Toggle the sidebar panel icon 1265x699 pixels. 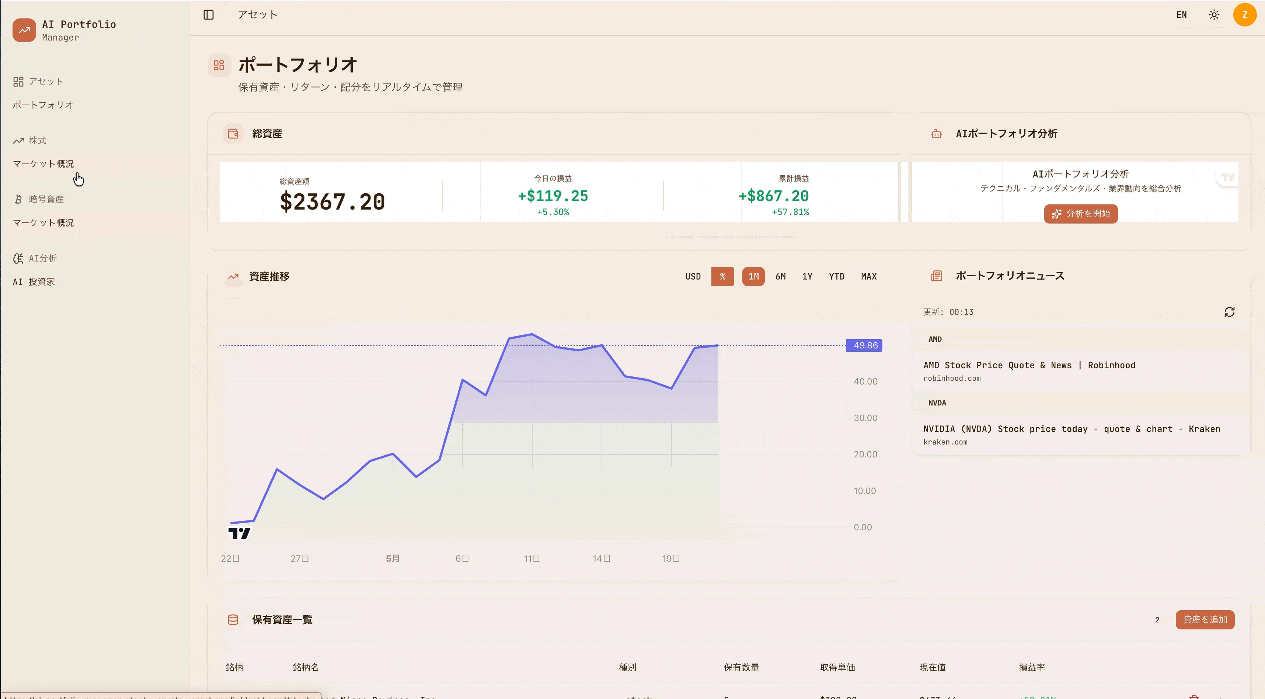(209, 15)
